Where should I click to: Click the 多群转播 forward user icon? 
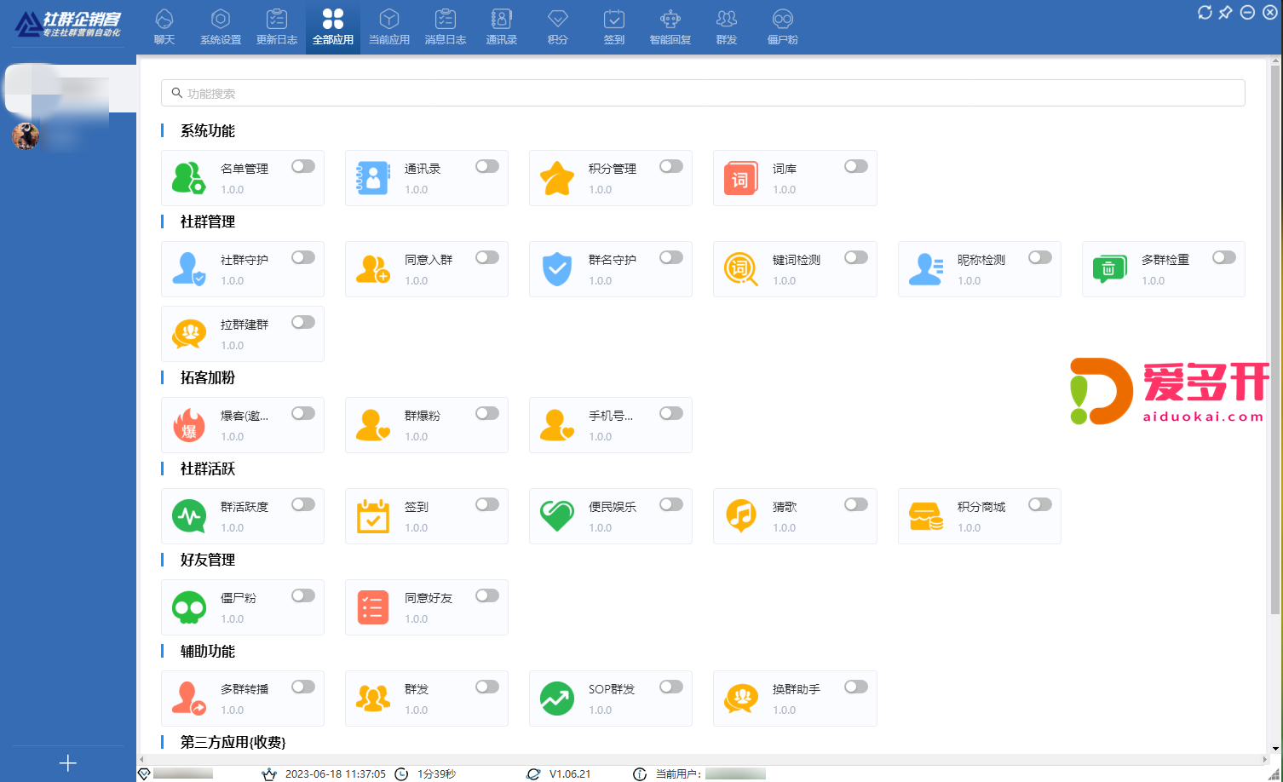(188, 699)
